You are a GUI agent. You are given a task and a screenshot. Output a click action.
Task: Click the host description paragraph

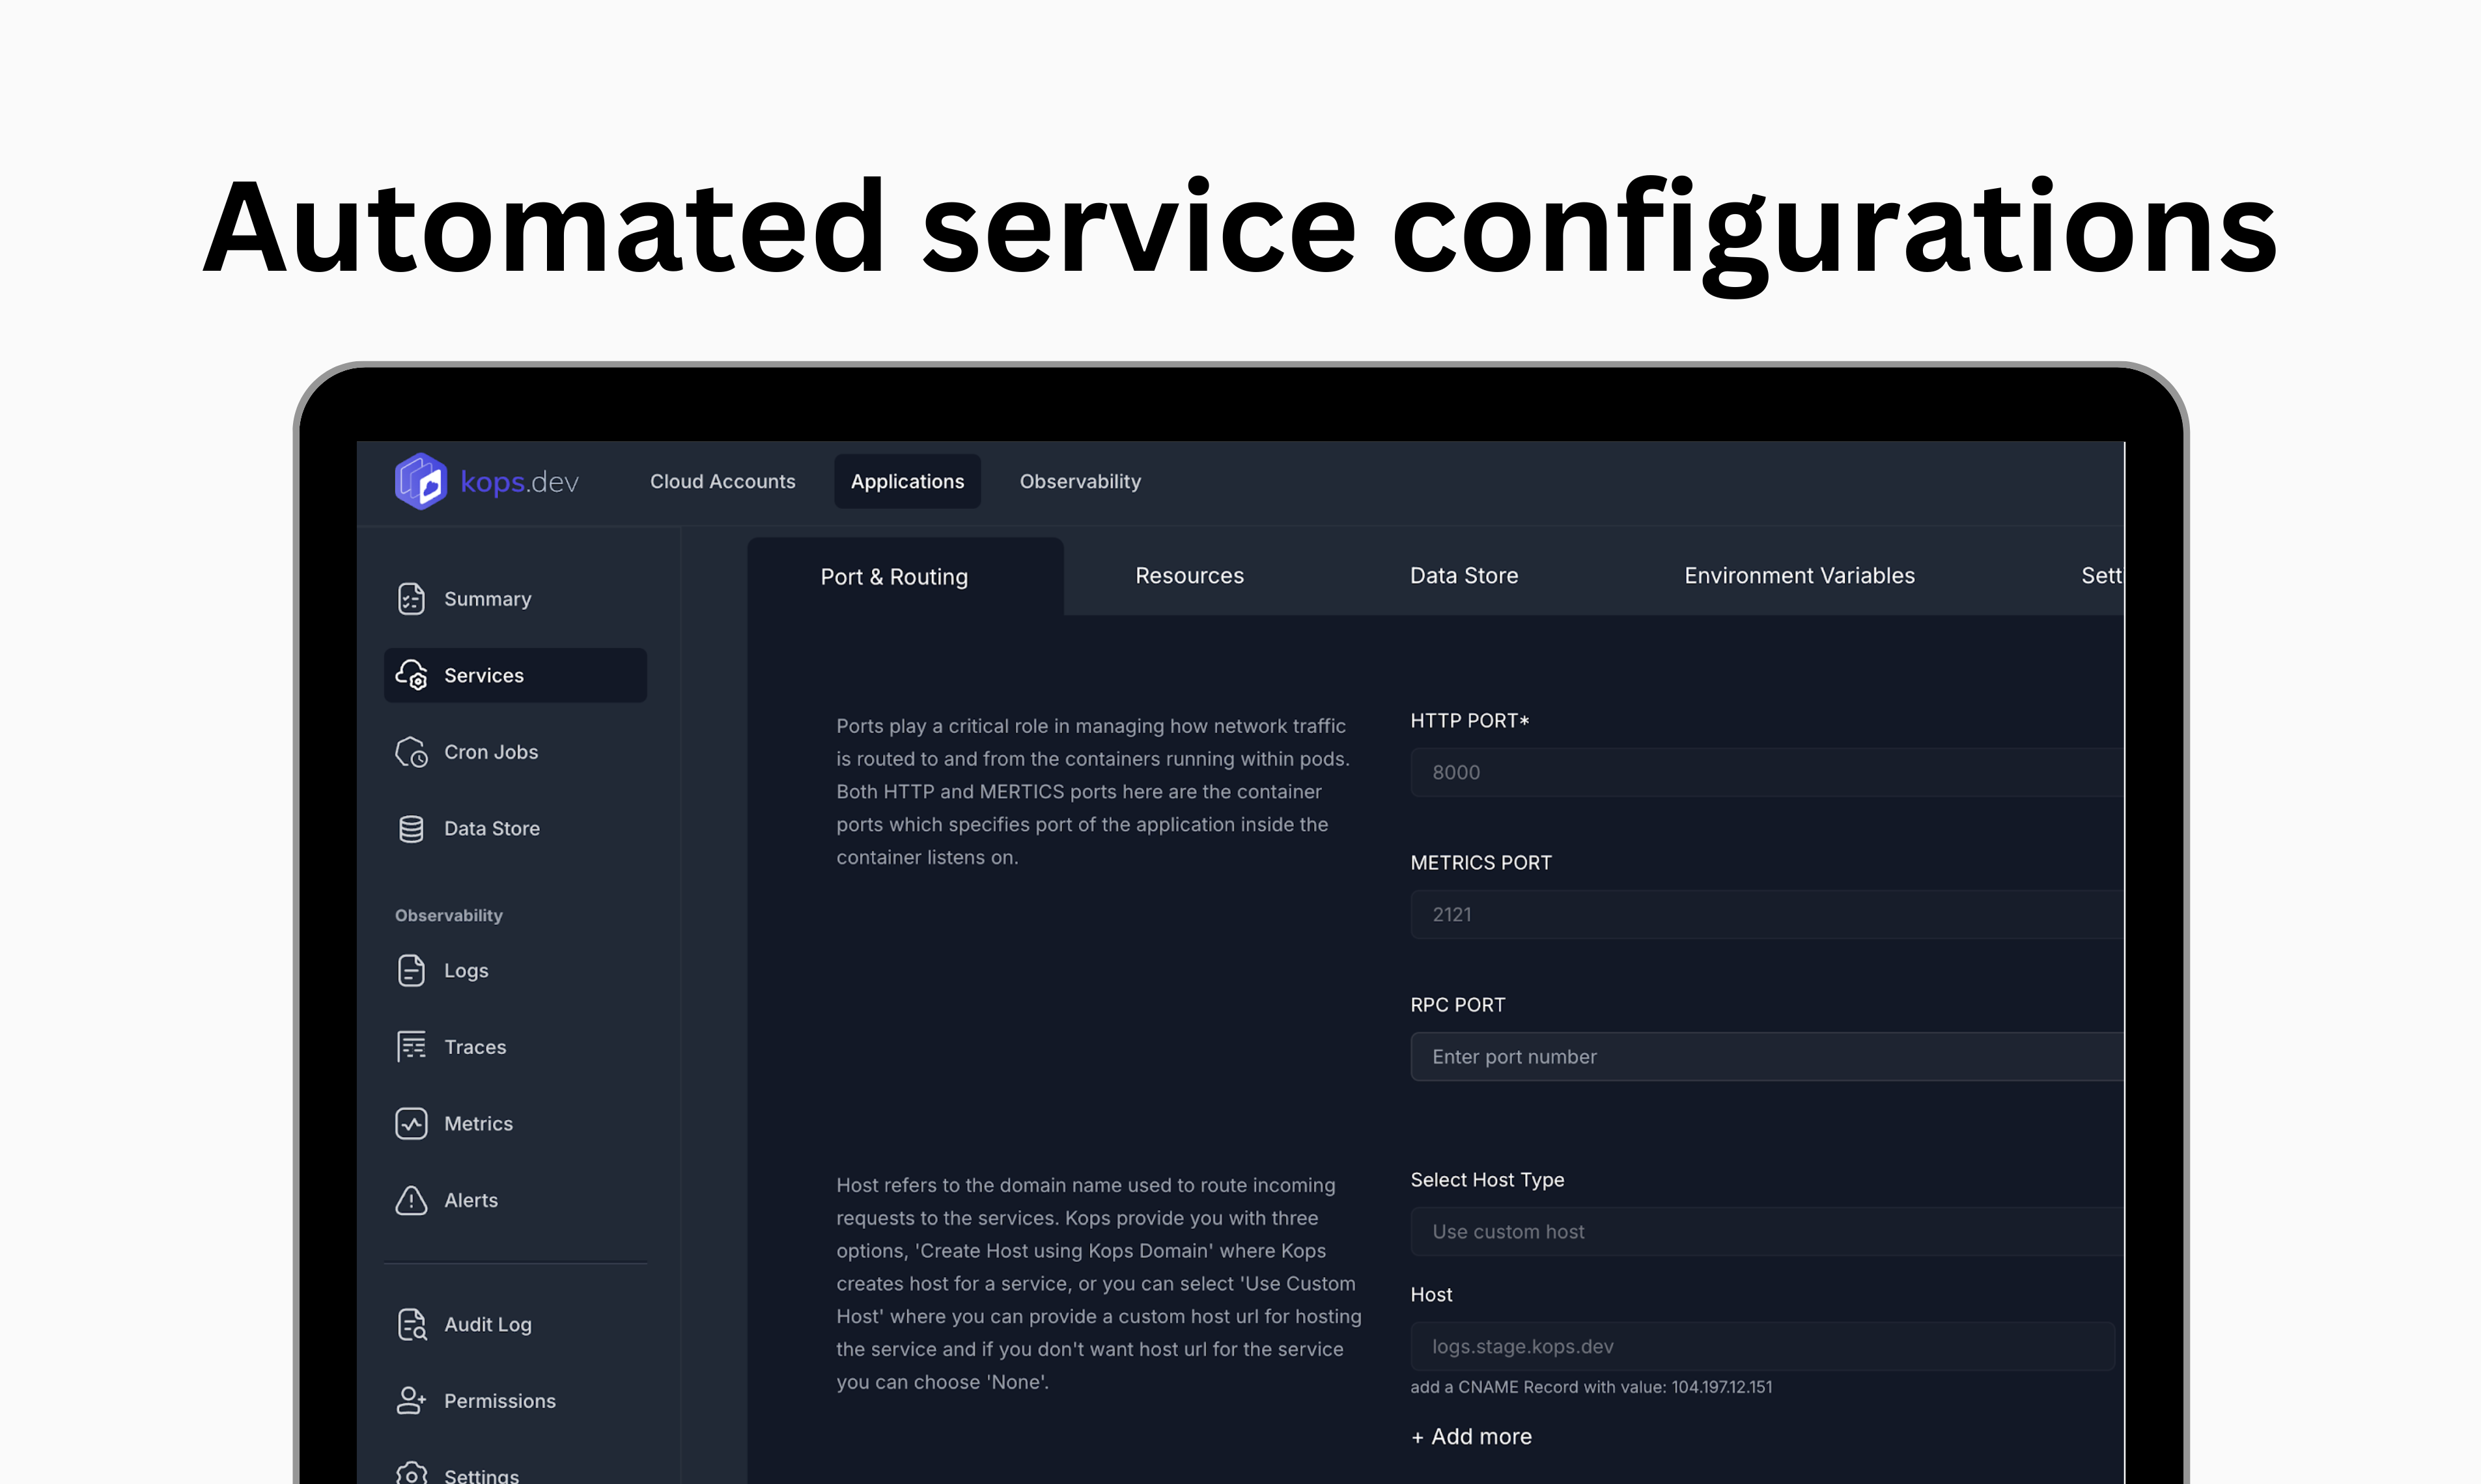(x=1099, y=1283)
